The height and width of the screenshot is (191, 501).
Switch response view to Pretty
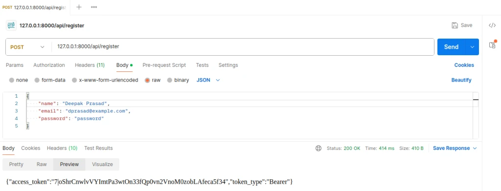pos(16,165)
